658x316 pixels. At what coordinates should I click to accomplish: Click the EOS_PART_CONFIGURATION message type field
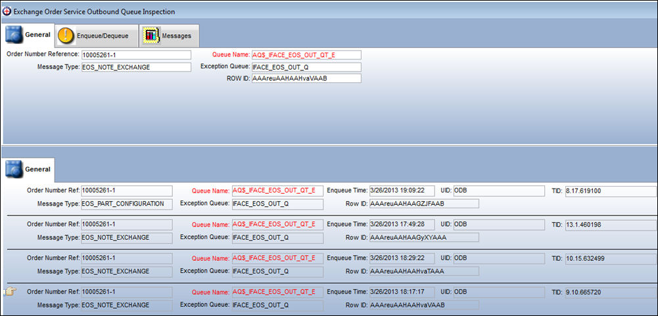(126, 204)
